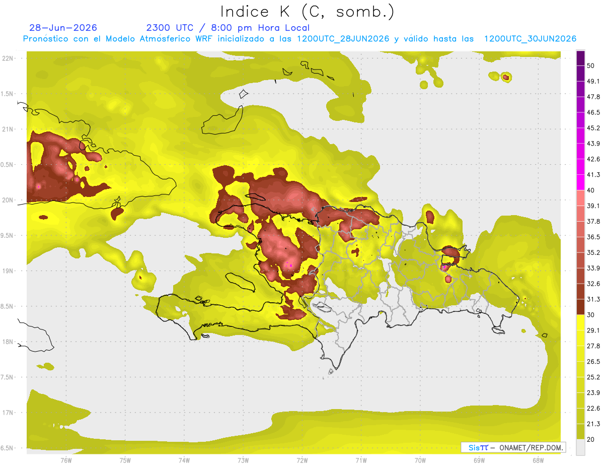The height and width of the screenshot is (467, 604).
Task: Click the '72W' longitude label
Action: coord(302,460)
